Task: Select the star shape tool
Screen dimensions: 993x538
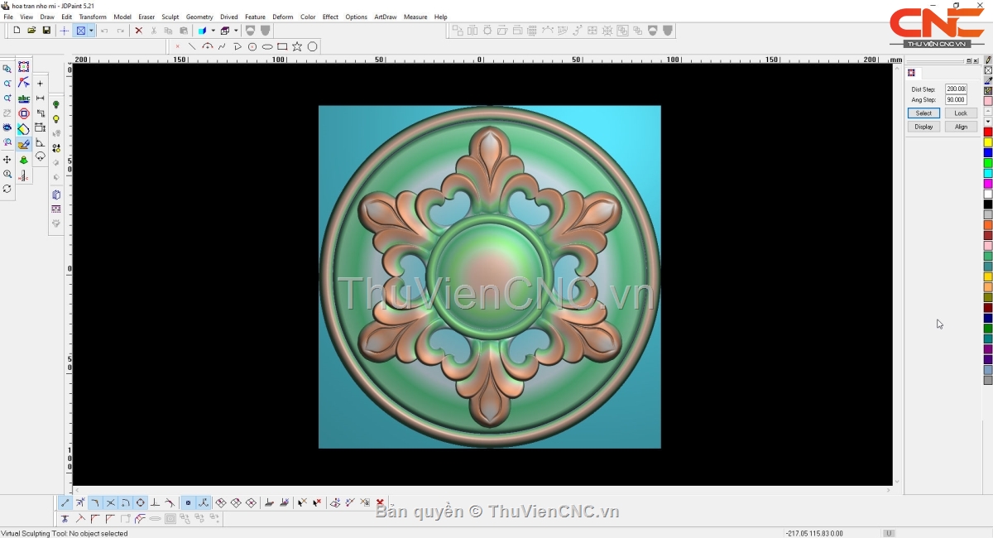Action: (297, 46)
